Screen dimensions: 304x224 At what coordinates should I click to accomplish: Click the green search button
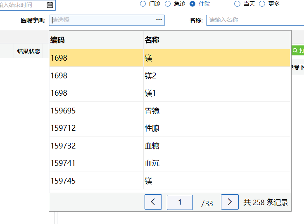298,50
